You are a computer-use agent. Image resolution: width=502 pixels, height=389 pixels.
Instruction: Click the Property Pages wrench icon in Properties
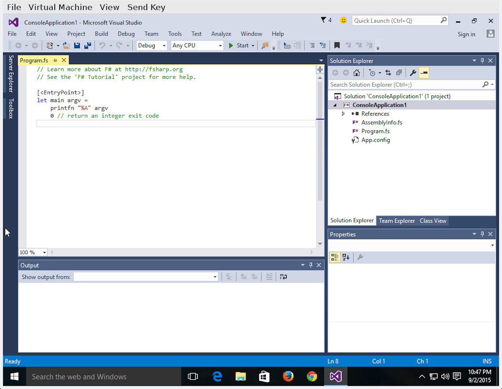click(x=360, y=257)
